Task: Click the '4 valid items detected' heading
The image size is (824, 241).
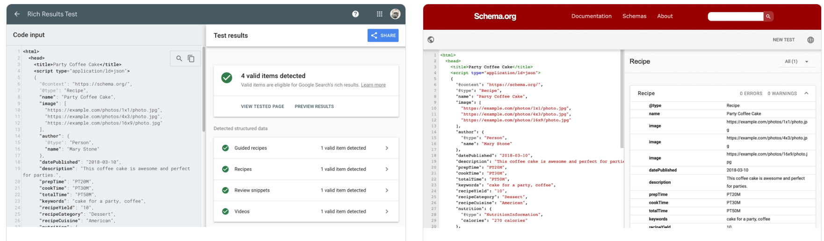Action: 273,76
